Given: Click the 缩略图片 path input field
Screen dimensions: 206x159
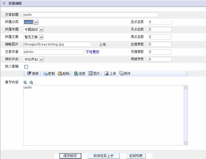Looking at the screenshot, I should (57, 45).
